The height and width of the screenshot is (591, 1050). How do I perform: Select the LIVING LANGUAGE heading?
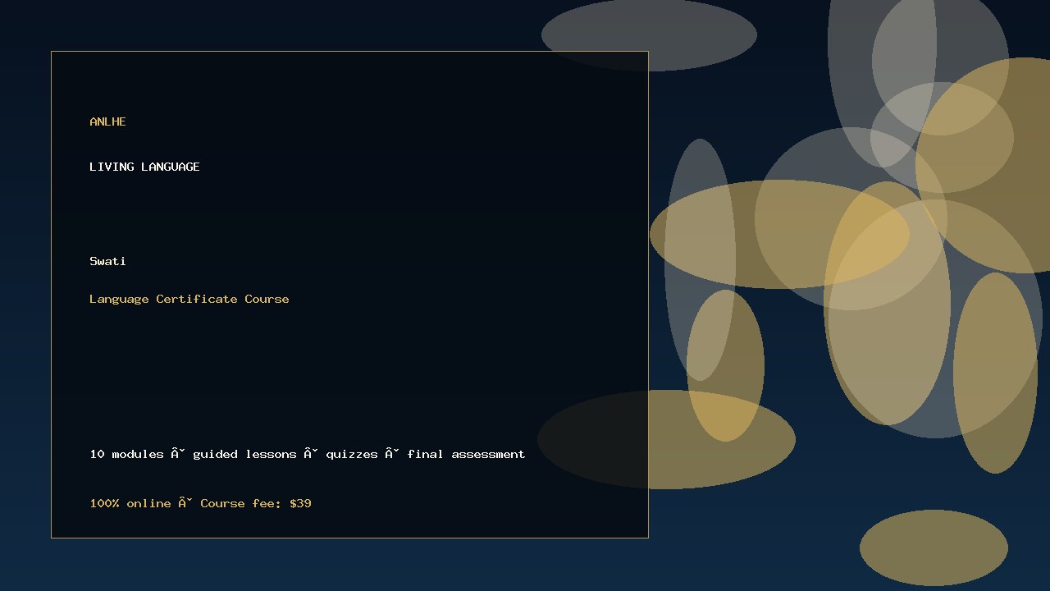144,167
